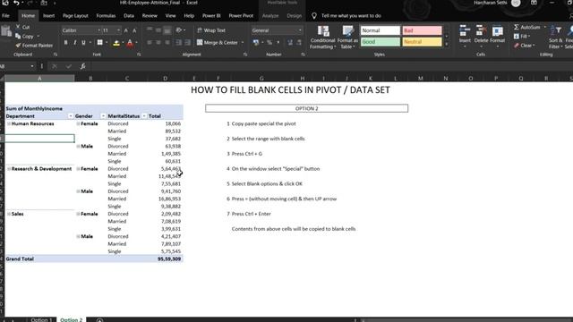Image resolution: width=573 pixels, height=322 pixels.
Task: Collapse Female under Human Resources
Action: (78, 123)
